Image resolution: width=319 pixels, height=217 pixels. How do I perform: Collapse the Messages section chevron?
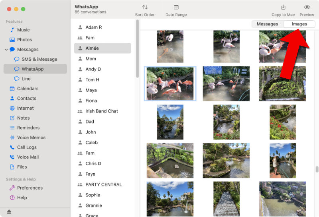pyautogui.click(x=6, y=50)
